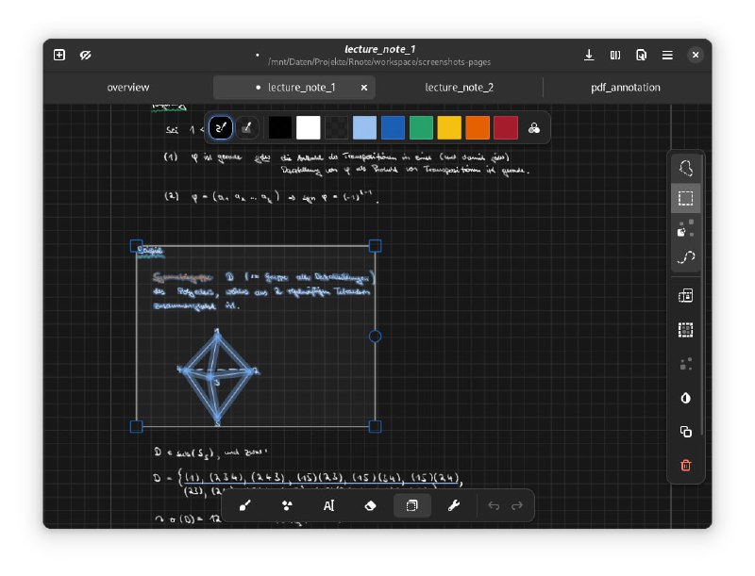Screen dimensions: 755x576
Task: Activate the Typewriter text tool
Action: click(328, 505)
